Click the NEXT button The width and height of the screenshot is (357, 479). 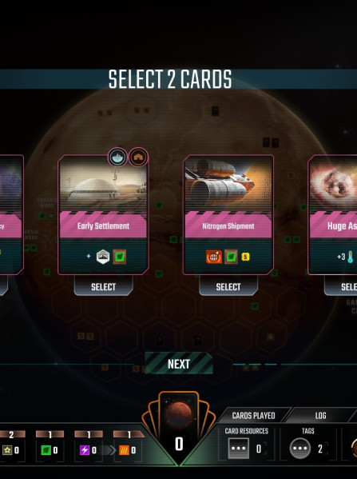179,364
